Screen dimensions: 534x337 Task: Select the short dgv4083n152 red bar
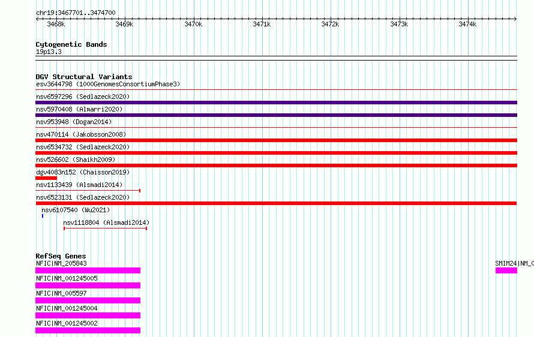(x=46, y=178)
